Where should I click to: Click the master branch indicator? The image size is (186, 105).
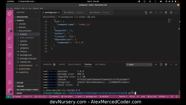[x=17, y=97]
